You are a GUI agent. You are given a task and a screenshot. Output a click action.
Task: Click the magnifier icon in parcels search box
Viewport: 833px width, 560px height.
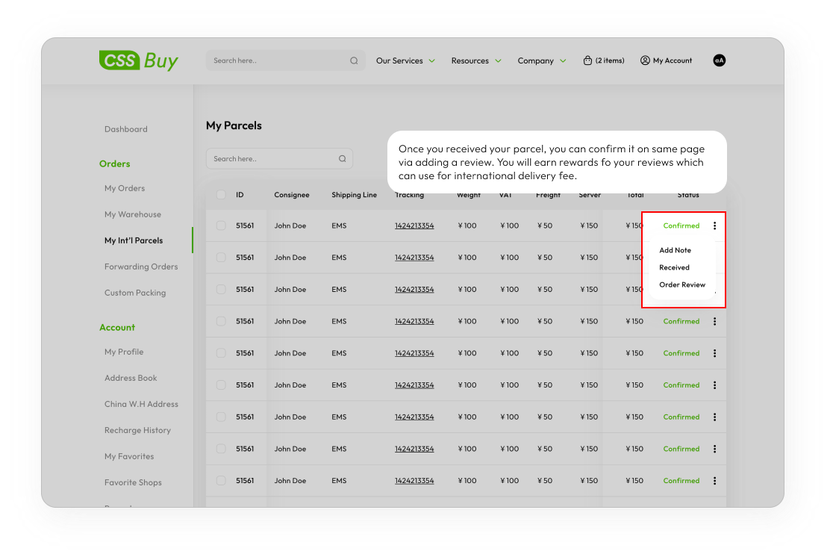(342, 159)
